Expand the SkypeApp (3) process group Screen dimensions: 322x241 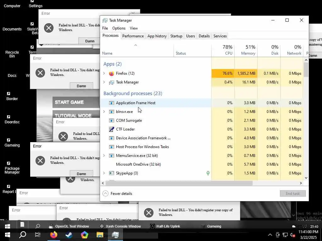104,173
